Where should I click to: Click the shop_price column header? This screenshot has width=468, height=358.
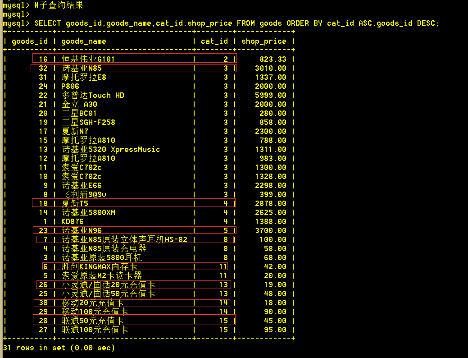tap(264, 41)
